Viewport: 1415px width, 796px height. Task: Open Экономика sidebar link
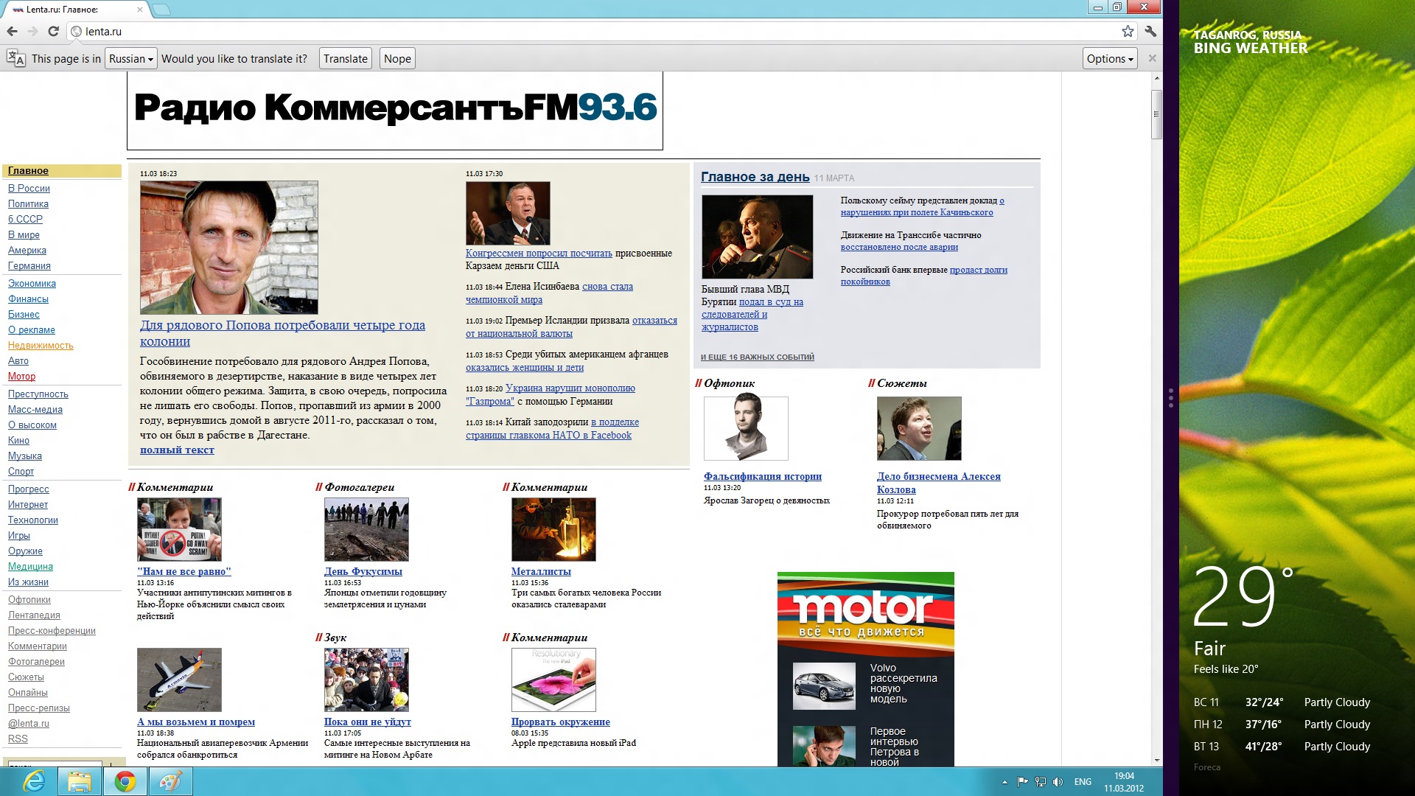point(32,283)
